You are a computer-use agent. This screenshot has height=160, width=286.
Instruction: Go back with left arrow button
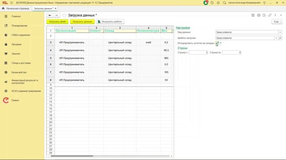50,16
